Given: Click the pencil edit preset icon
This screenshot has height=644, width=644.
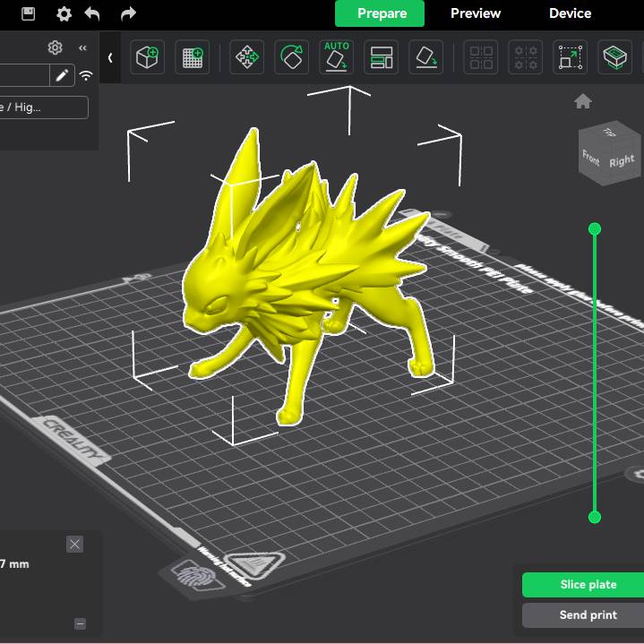Looking at the screenshot, I should point(62,75).
